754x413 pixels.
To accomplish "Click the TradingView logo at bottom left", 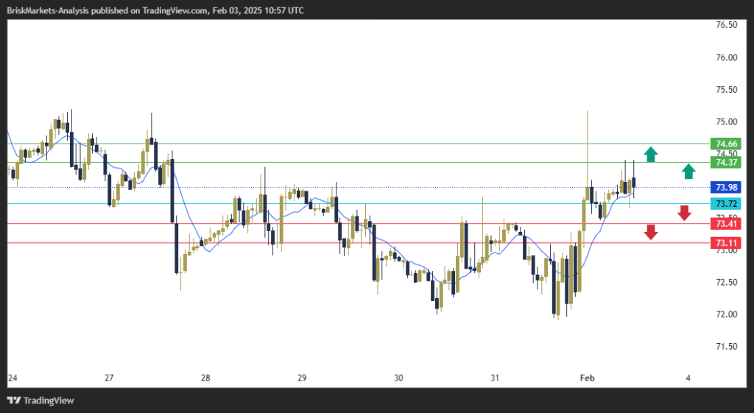I will tap(40, 400).
